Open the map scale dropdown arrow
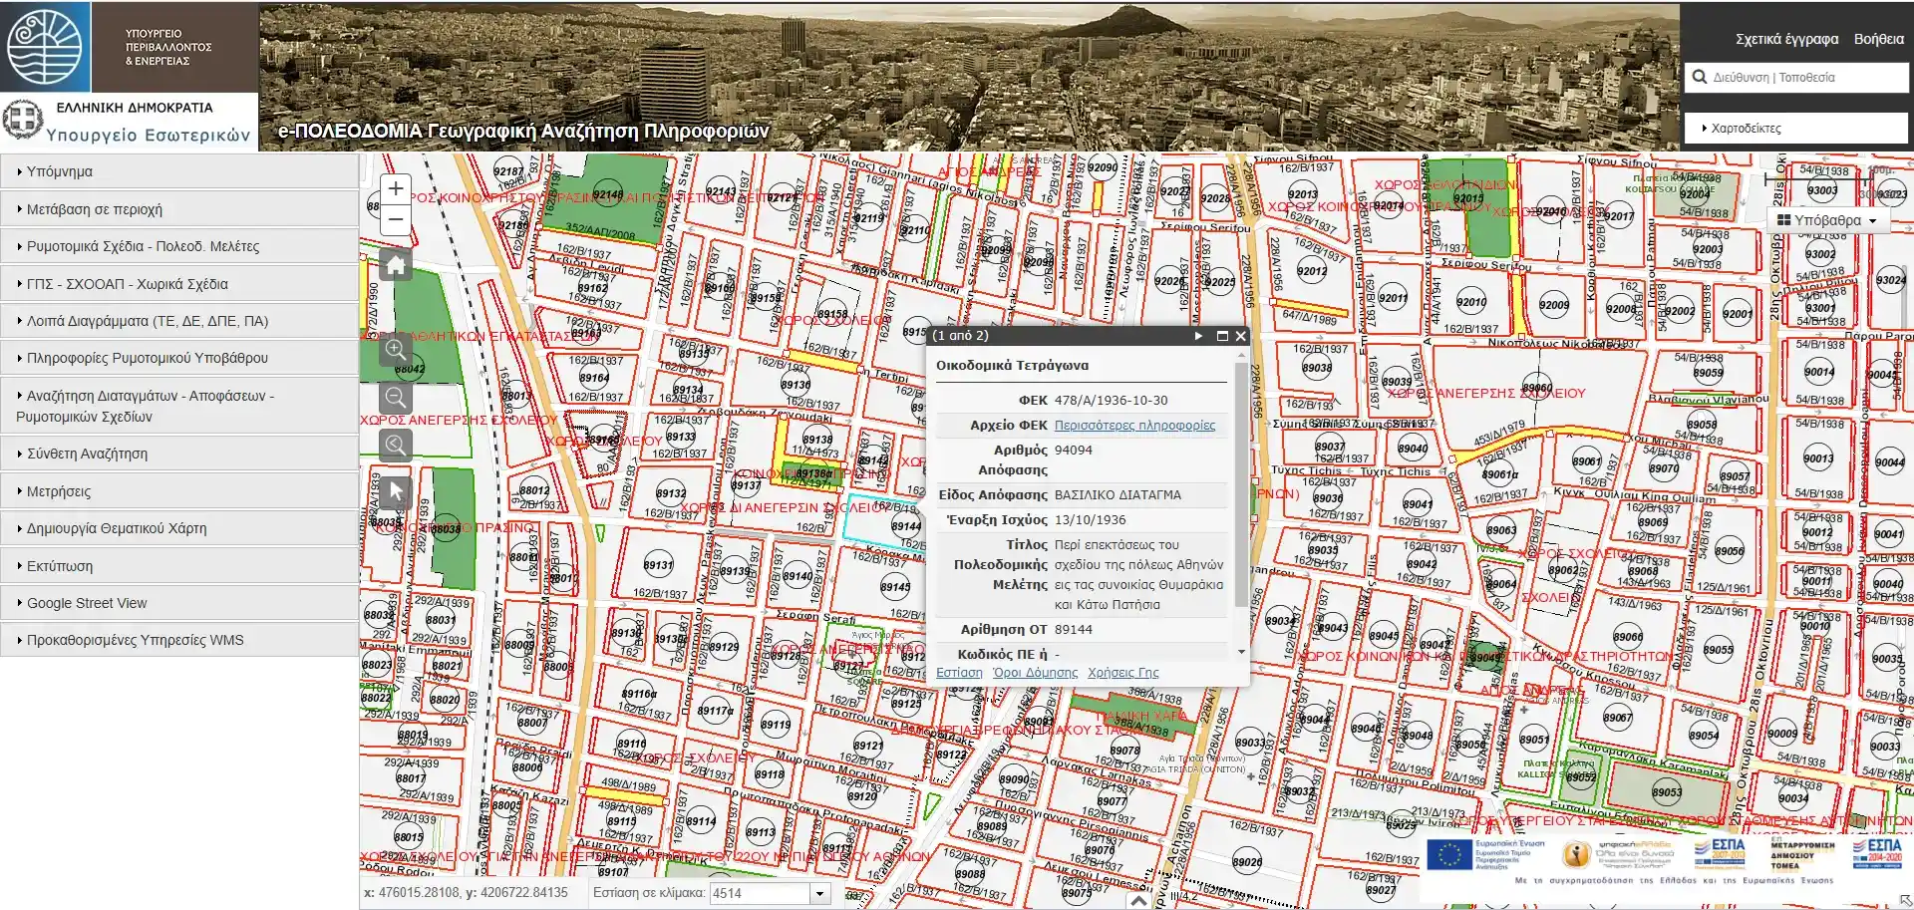1914x910 pixels. [x=819, y=893]
